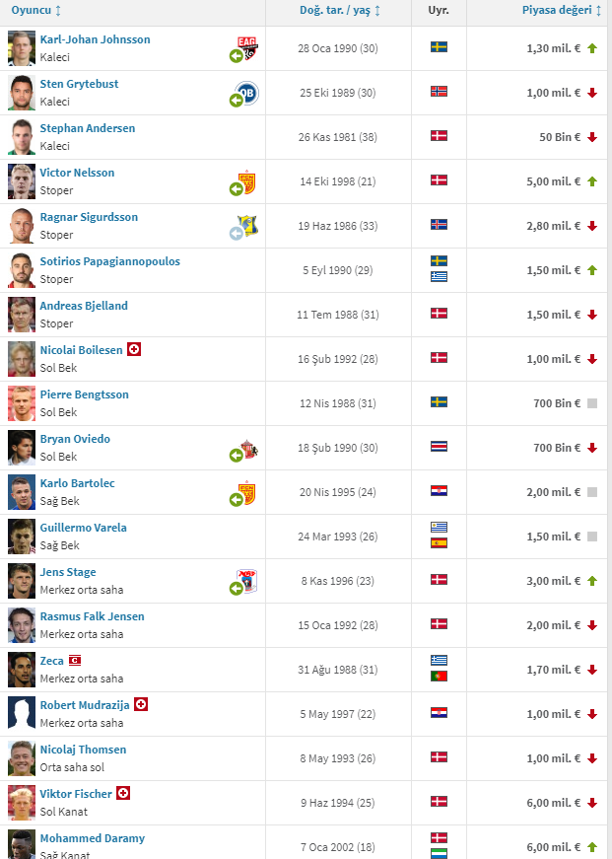The image size is (612, 859).
Task: Click Bryan Oviedo's Sunderland club crest
Action: coord(249,449)
